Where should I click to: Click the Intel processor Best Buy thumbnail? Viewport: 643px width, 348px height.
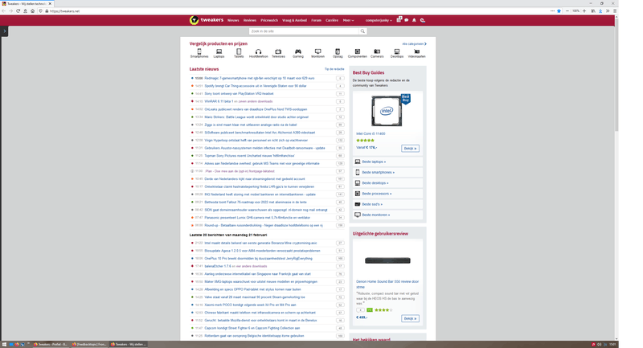tap(387, 111)
